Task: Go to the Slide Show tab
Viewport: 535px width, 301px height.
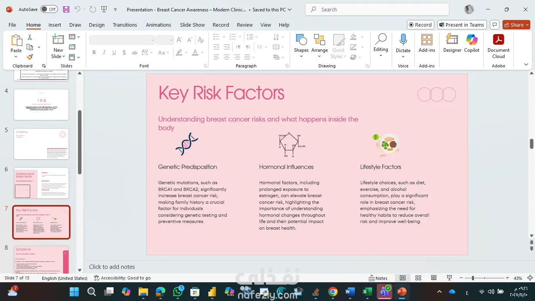Action: pyautogui.click(x=192, y=25)
